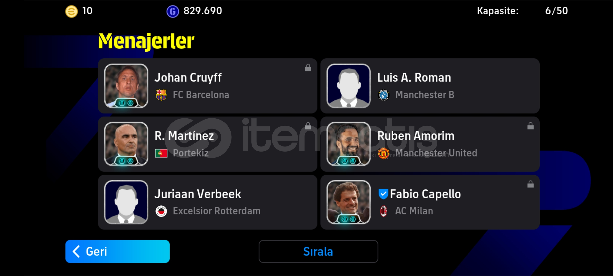
Task: Click the Manchester B club badge
Action: click(384, 95)
